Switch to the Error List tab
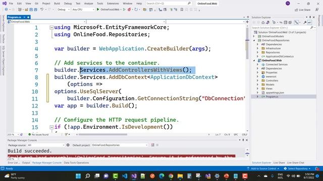 pyautogui.click(x=14, y=163)
